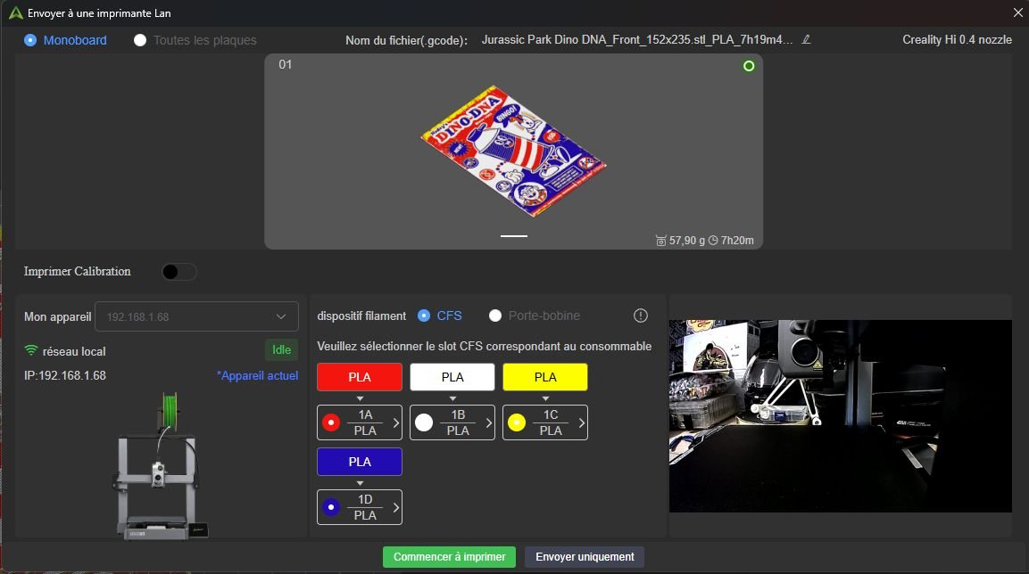Click the Idle status badge
1029x574 pixels.
[x=281, y=350]
